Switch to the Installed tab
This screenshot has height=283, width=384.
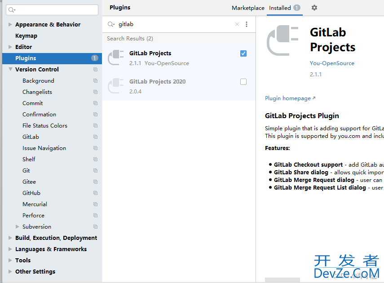coord(285,8)
